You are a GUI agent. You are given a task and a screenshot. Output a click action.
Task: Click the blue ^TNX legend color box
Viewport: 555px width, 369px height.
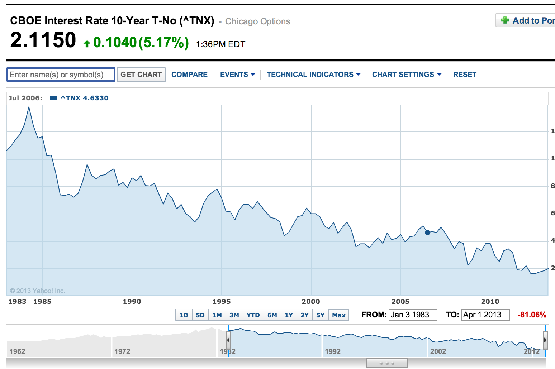[x=54, y=98]
